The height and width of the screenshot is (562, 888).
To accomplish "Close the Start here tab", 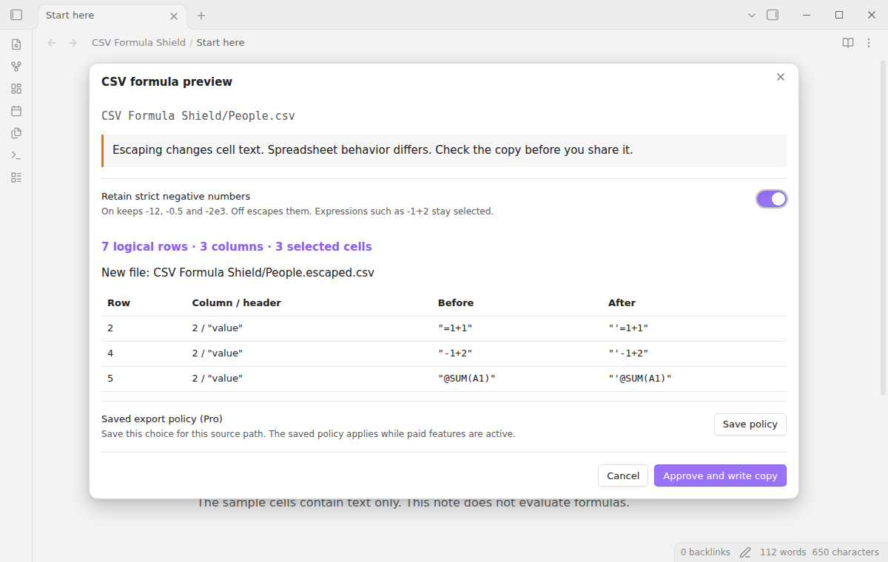I will [174, 16].
